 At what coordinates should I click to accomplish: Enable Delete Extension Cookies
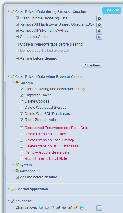(x=22, y=134)
